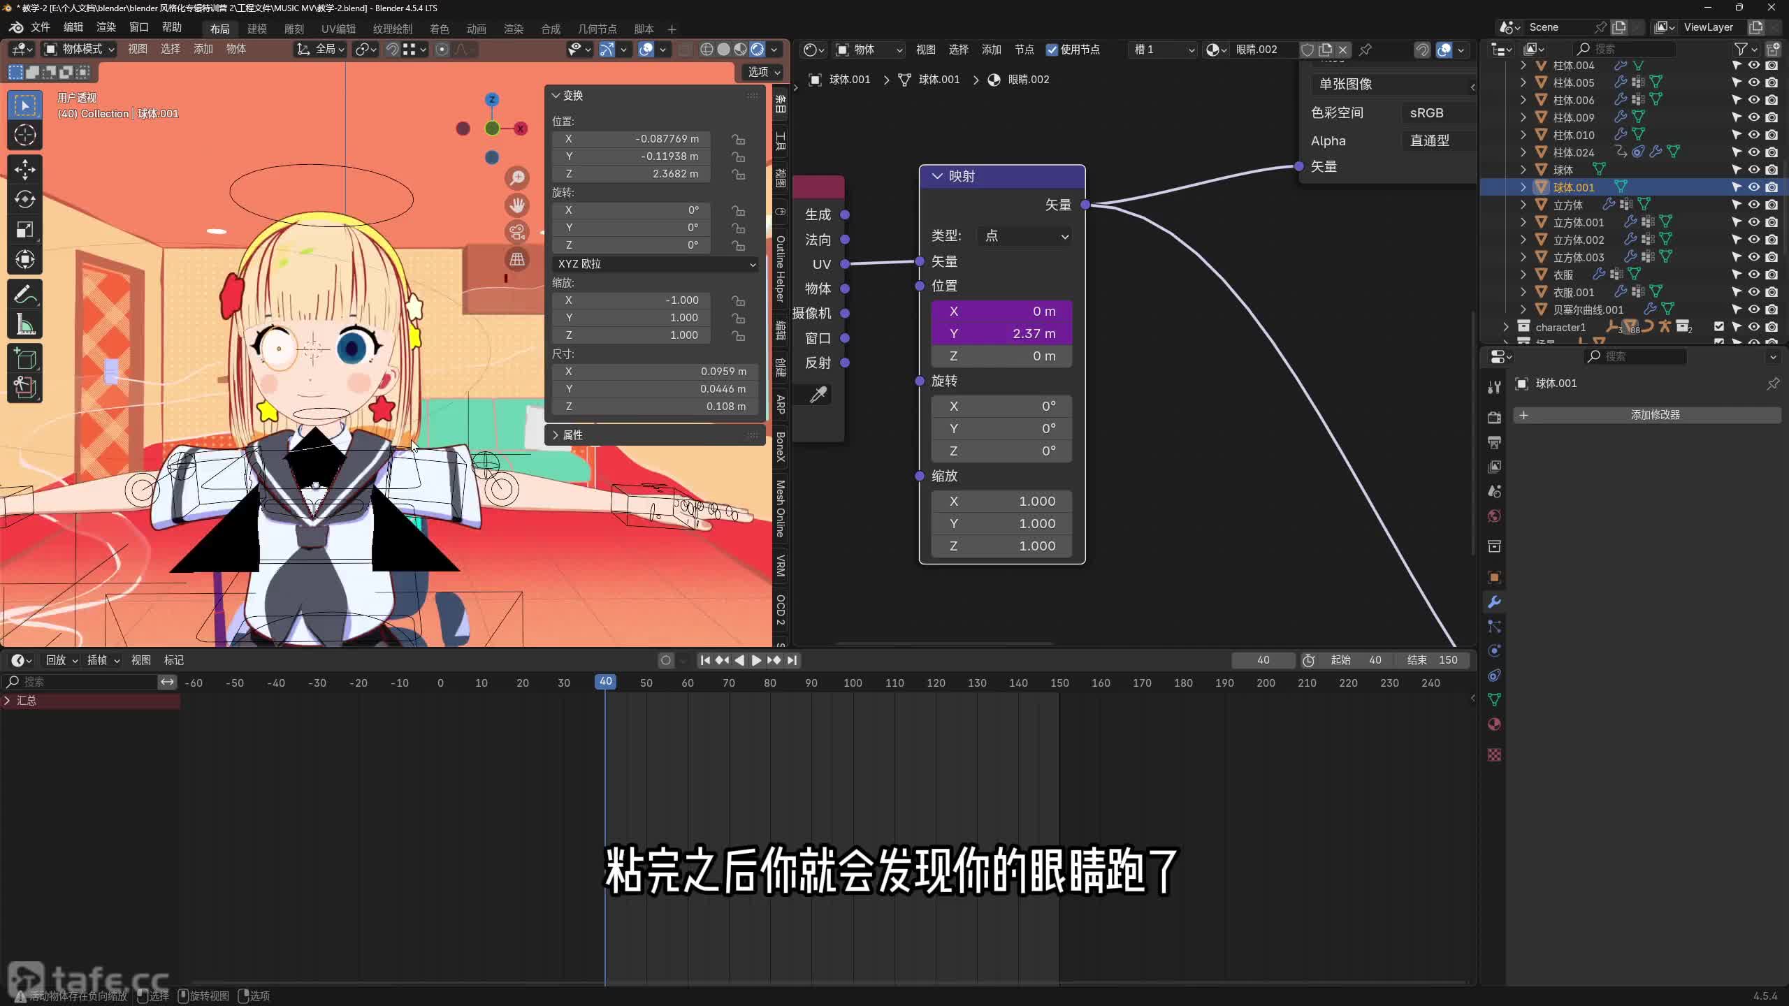Switch to the UV编辑 workspace tab
1789x1006 pixels.
338,29
